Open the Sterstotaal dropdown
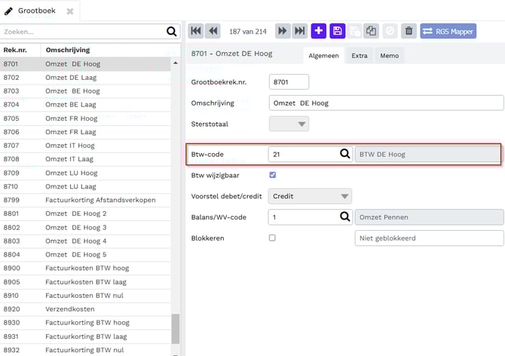Viewport: 505px width, 356px height. pyautogui.click(x=289, y=124)
